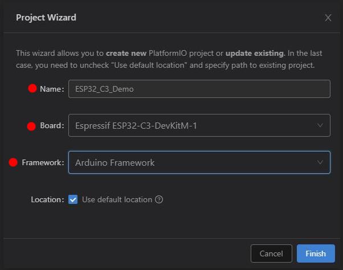
Task: Click the Project Wizard title text
Action: coord(46,18)
